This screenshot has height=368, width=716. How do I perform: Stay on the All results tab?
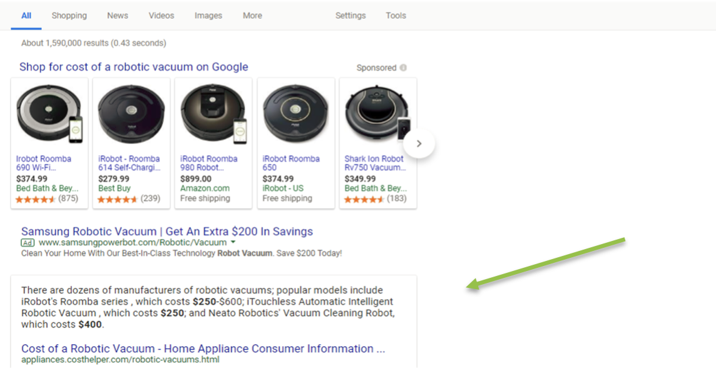[x=26, y=16]
